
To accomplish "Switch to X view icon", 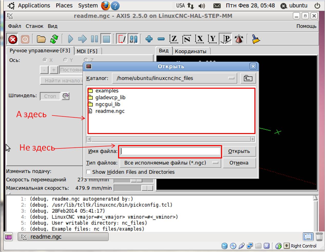I will (199, 39).
